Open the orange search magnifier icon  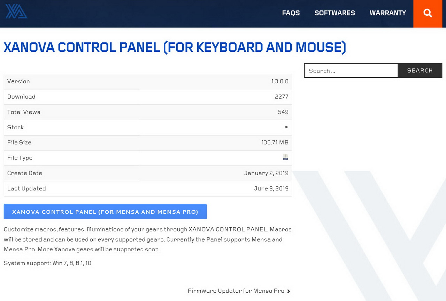[x=428, y=14]
